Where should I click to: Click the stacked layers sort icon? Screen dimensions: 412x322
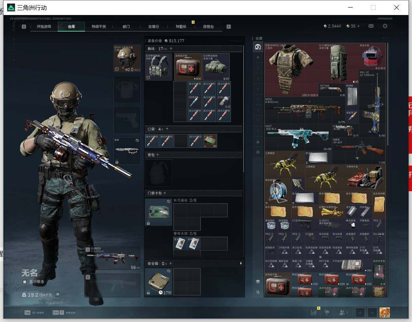(258, 282)
